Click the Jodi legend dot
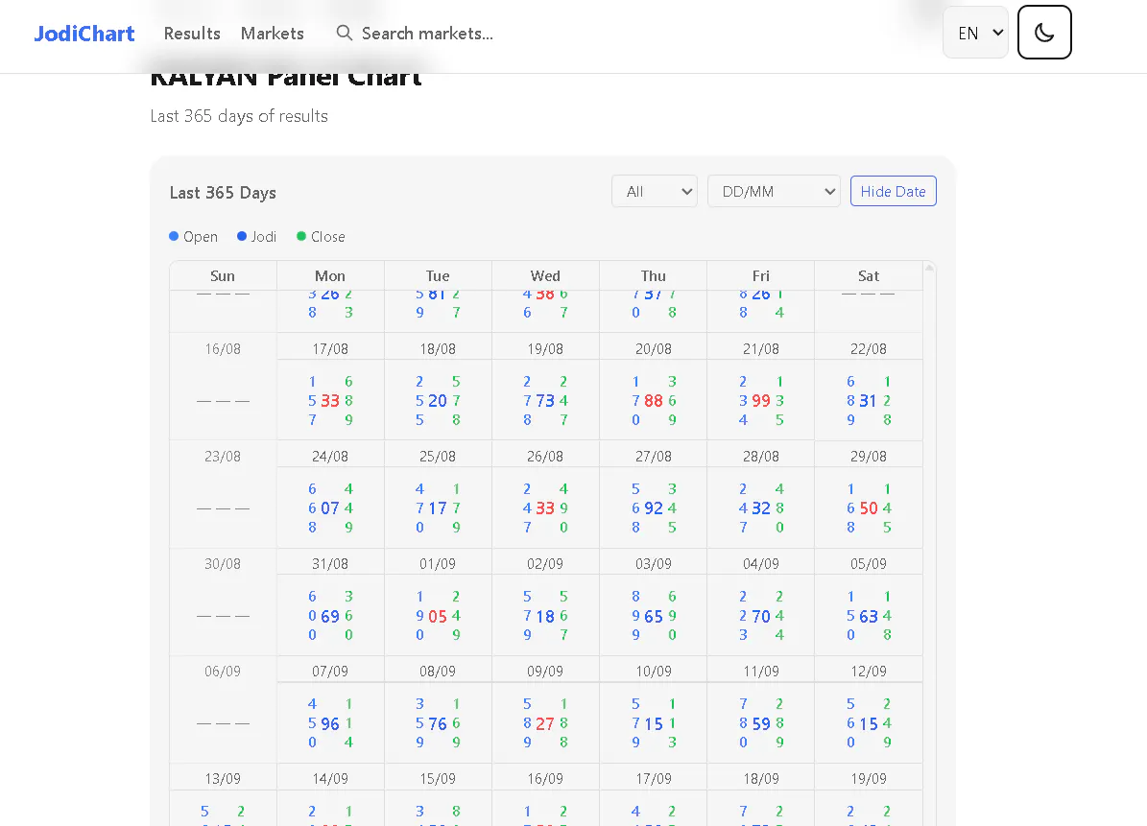1147x826 pixels. tap(241, 236)
